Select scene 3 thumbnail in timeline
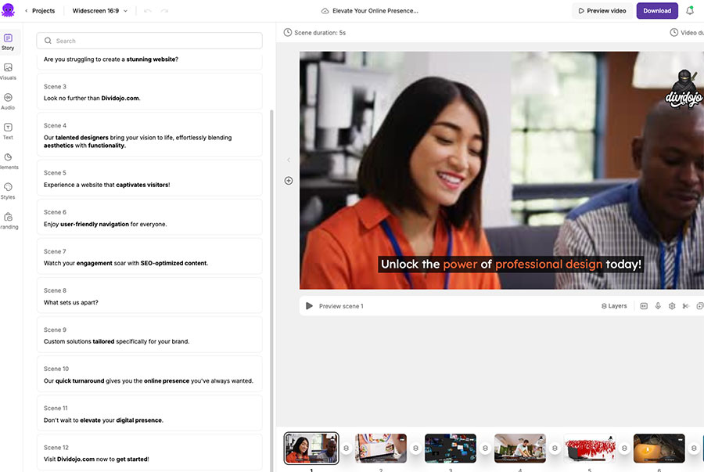 450,449
